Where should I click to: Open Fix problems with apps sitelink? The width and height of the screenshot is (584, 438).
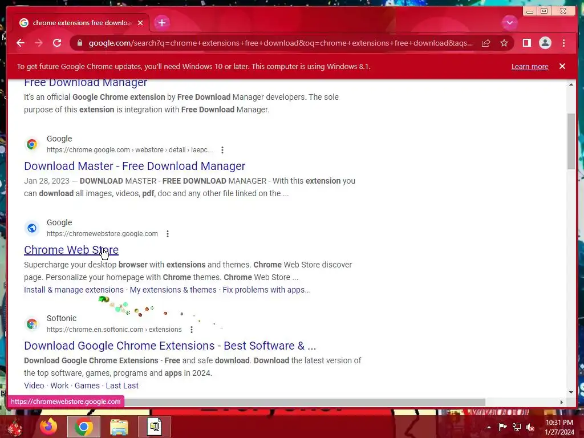click(x=267, y=290)
